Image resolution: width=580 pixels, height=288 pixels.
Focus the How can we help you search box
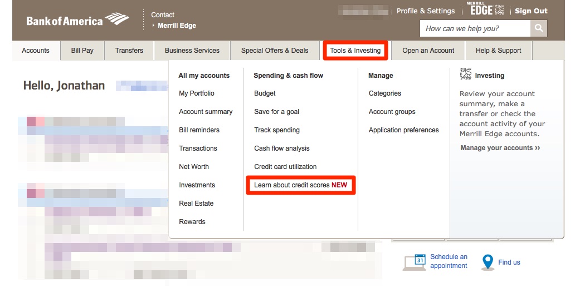[x=475, y=28]
